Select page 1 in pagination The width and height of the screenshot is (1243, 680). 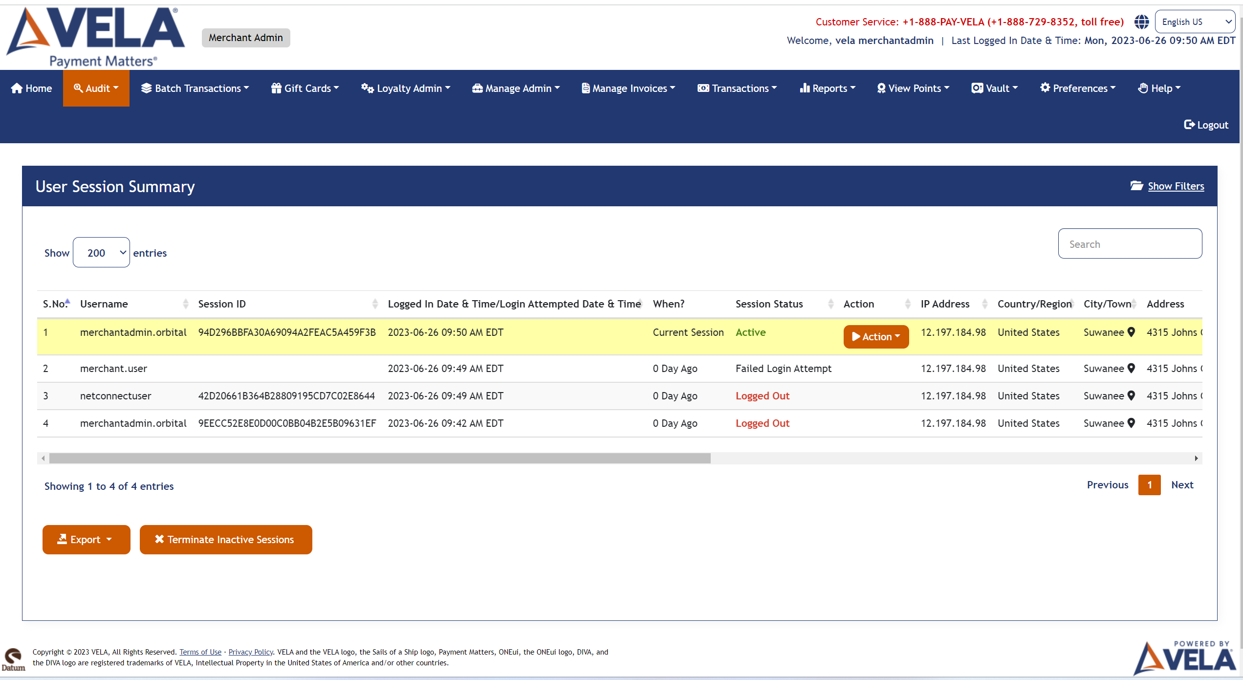pos(1149,484)
